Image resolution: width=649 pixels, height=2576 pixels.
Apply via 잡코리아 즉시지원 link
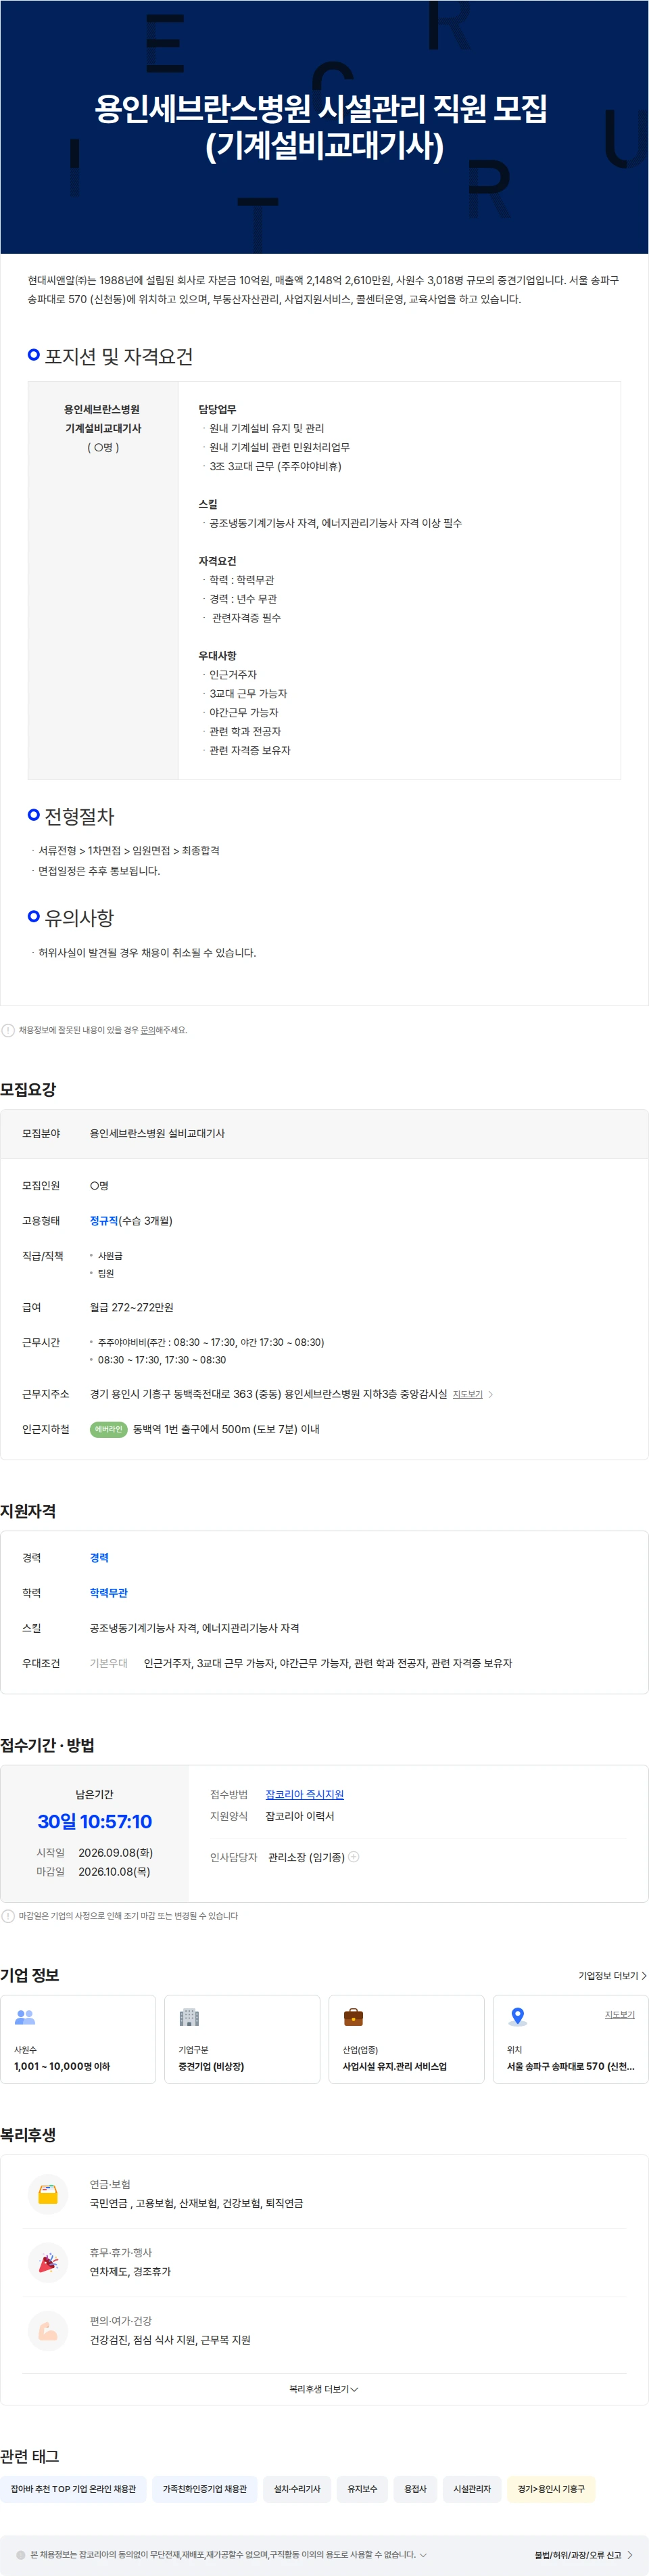[x=304, y=1795]
